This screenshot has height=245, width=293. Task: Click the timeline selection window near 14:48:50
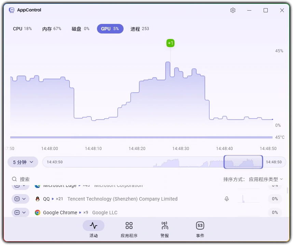point(243,162)
